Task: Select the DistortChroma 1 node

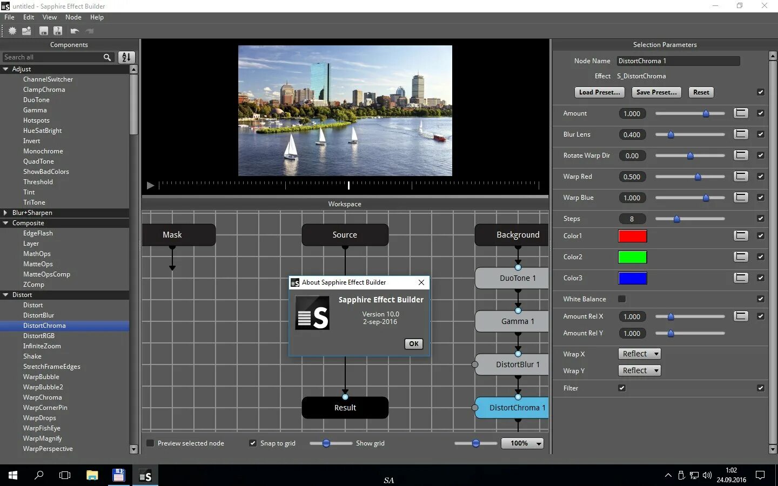Action: pyautogui.click(x=512, y=408)
